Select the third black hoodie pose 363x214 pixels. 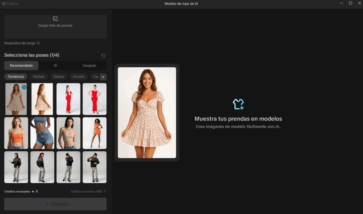(68, 167)
